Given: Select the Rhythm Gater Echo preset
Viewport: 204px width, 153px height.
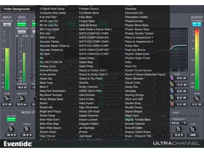Looking at the screenshot, I should (137, 54).
